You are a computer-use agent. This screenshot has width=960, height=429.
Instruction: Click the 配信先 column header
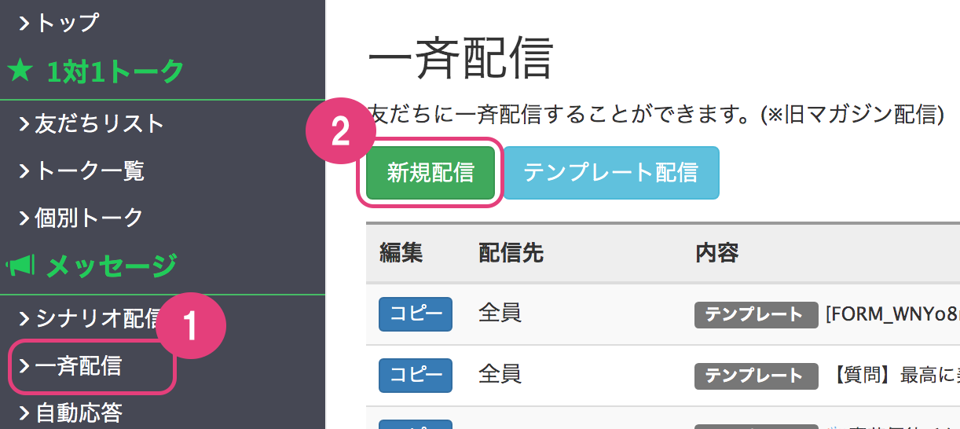coord(511,252)
